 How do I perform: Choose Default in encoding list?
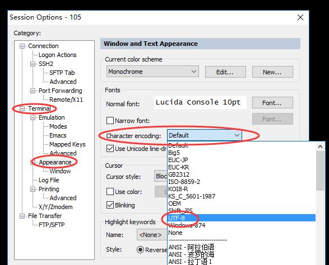click(x=242, y=145)
